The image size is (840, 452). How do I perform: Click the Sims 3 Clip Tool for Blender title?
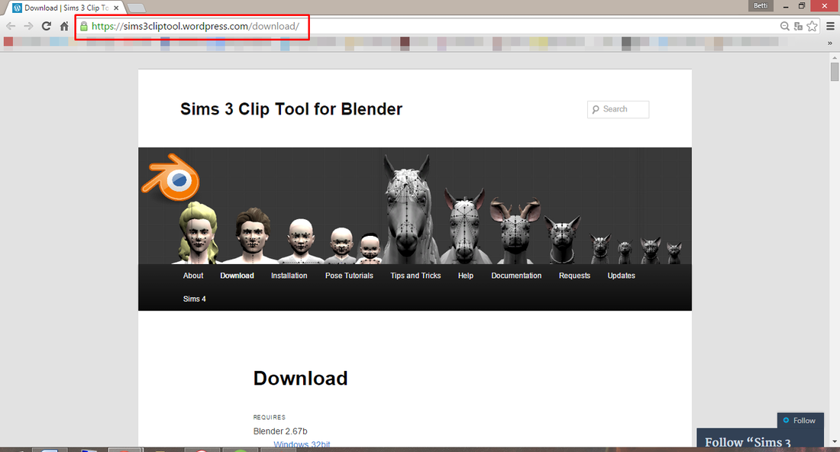291,108
